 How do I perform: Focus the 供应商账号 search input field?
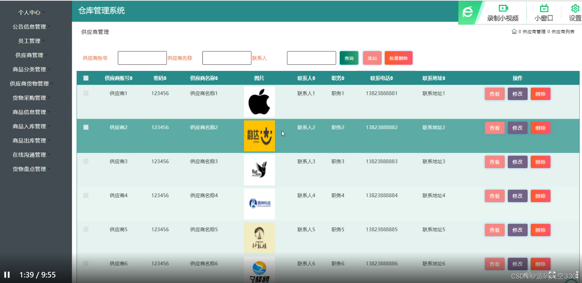pyautogui.click(x=142, y=58)
